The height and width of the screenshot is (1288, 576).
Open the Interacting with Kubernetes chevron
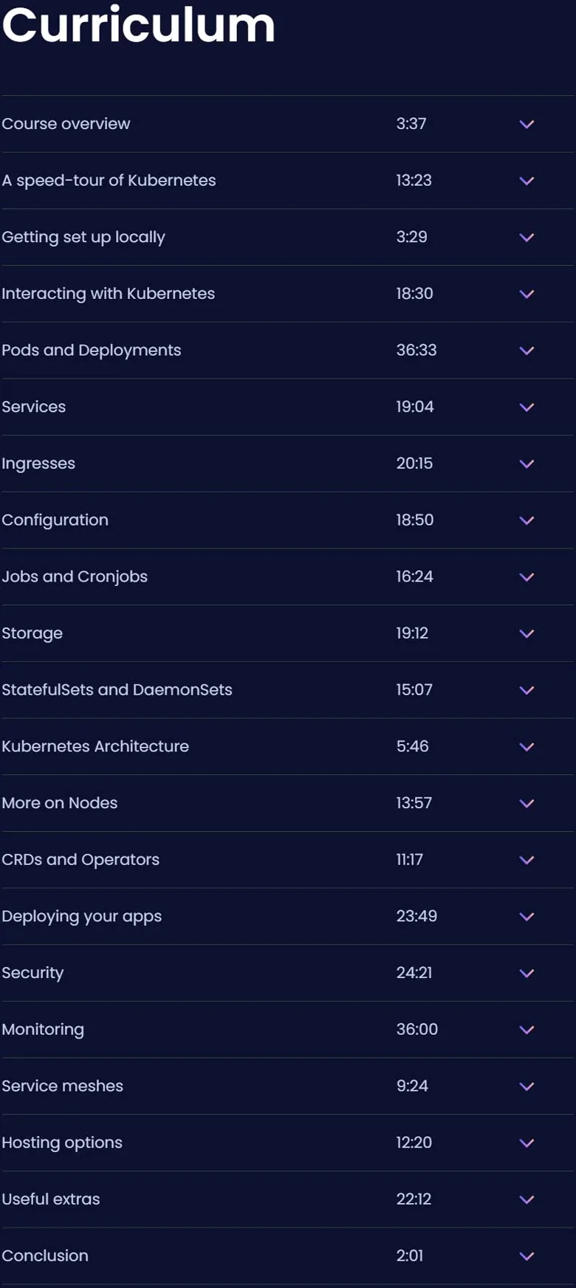[x=527, y=294]
